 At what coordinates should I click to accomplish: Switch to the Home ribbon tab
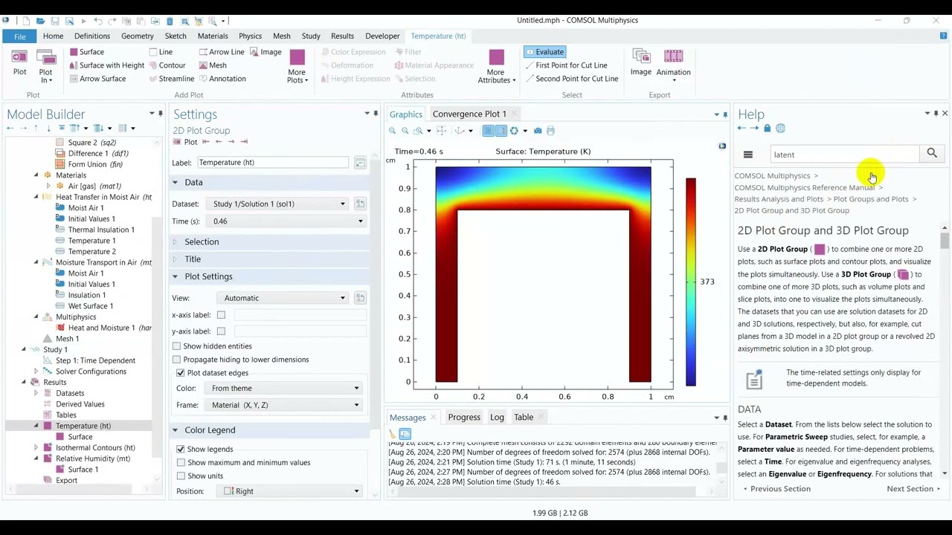click(x=53, y=36)
